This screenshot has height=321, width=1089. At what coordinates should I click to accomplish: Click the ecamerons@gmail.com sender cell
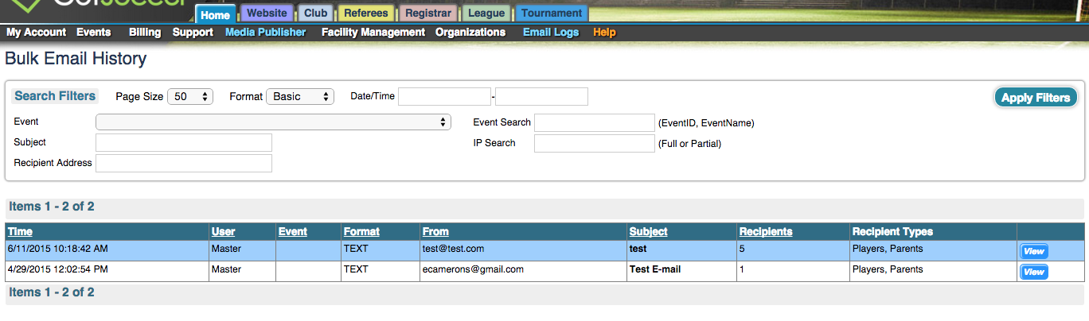click(523, 270)
